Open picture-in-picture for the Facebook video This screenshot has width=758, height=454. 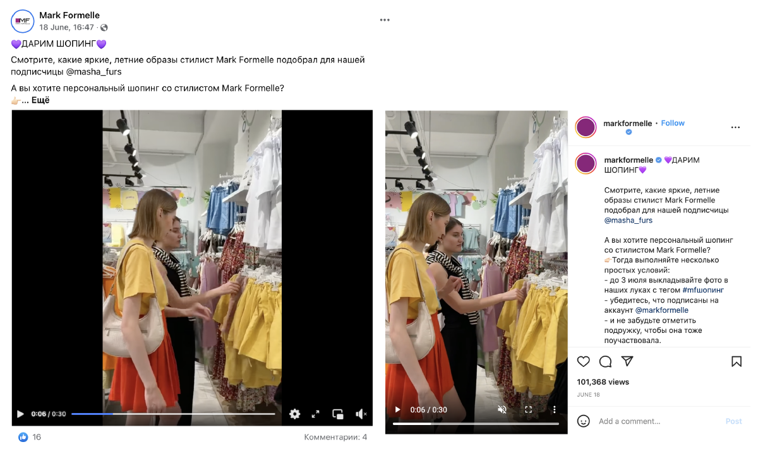pos(338,414)
